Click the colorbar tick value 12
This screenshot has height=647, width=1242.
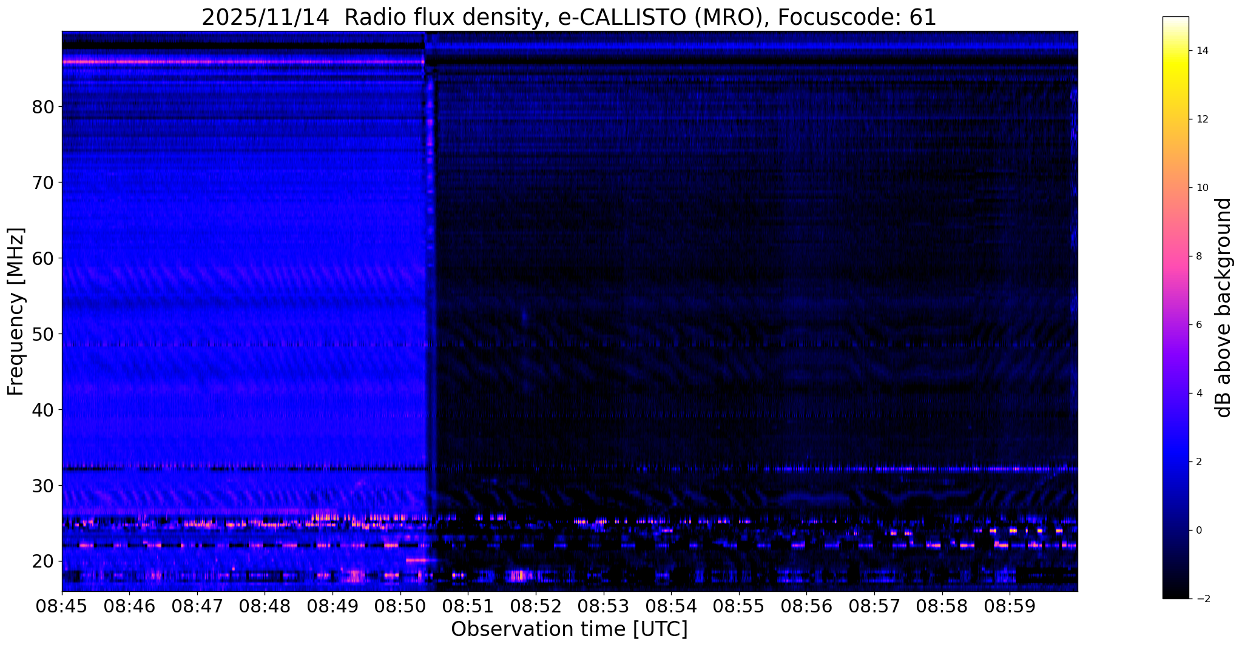pos(1201,119)
